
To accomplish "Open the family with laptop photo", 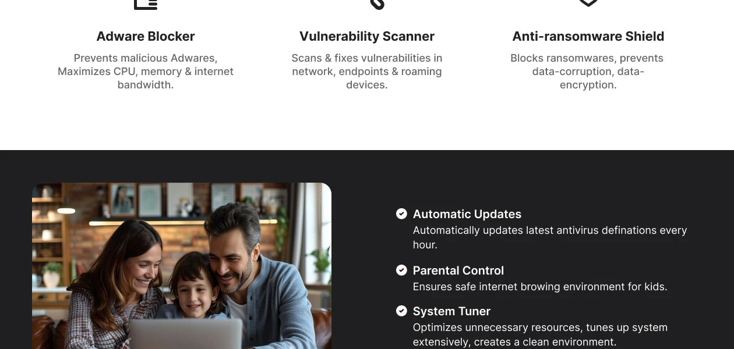I will (182, 266).
